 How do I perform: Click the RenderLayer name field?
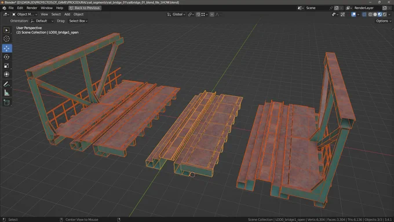pyautogui.click(x=367, y=8)
